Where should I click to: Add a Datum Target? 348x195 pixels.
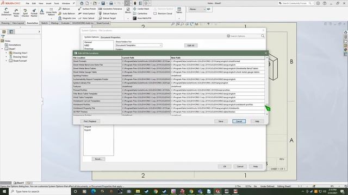point(107,18)
